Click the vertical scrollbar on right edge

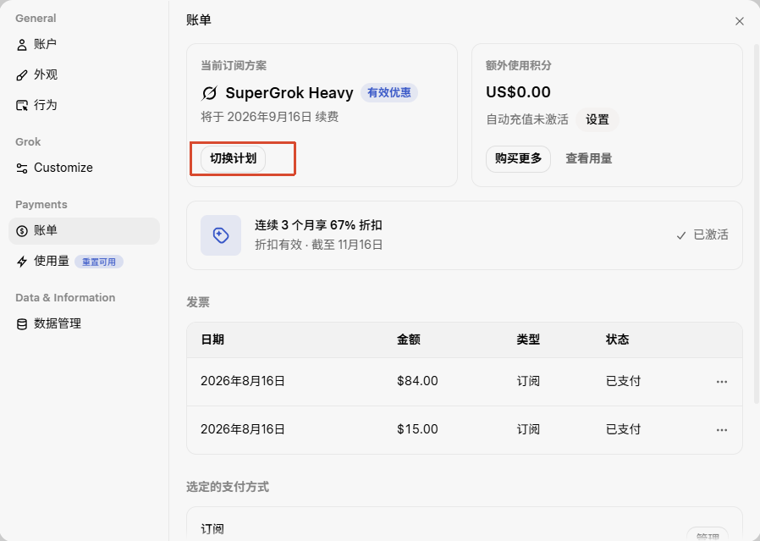(756, 224)
